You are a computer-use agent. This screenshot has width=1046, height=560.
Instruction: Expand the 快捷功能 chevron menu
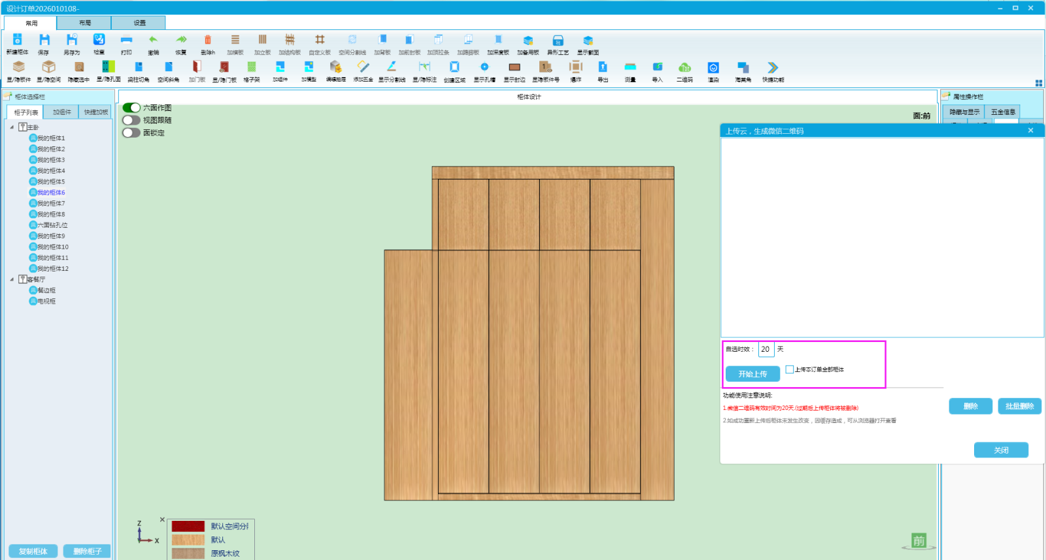(x=773, y=67)
